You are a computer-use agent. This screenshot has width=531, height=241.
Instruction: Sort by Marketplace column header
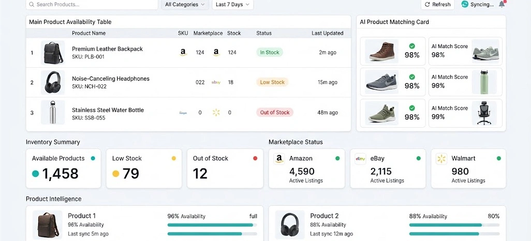(208, 33)
